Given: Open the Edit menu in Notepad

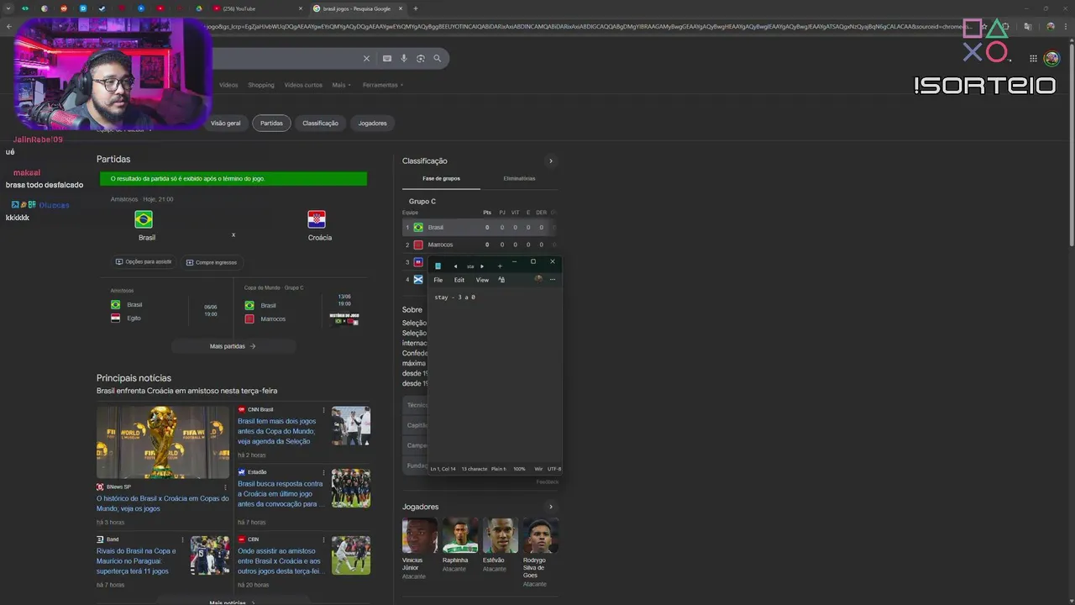Looking at the screenshot, I should click(459, 280).
